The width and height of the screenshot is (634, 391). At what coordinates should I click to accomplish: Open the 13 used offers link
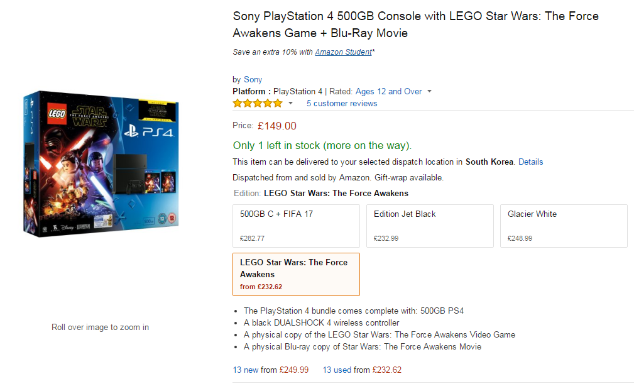pyautogui.click(x=337, y=370)
